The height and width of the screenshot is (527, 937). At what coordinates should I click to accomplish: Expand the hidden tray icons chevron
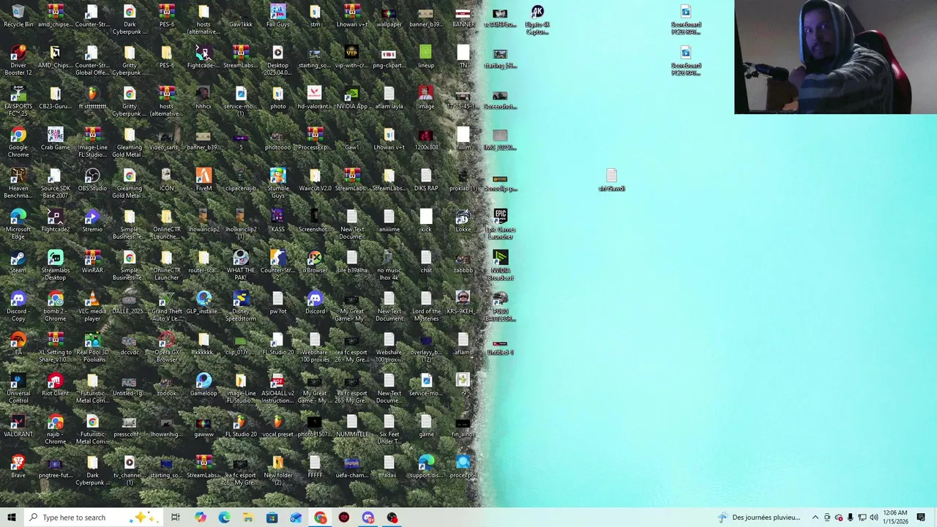click(815, 517)
